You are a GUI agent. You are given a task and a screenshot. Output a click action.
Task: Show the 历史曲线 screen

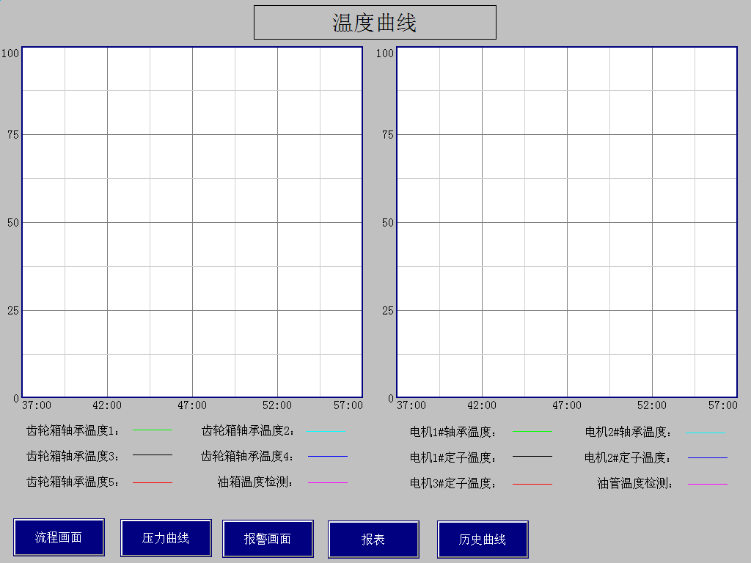[483, 540]
